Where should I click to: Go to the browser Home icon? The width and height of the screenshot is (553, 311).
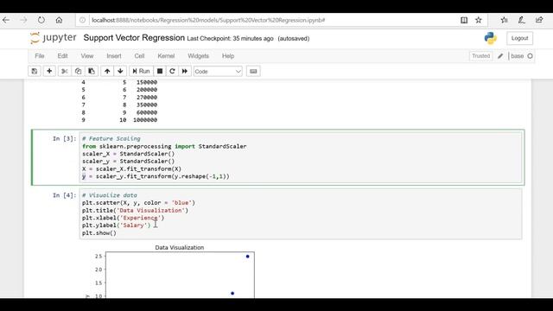tap(59, 20)
